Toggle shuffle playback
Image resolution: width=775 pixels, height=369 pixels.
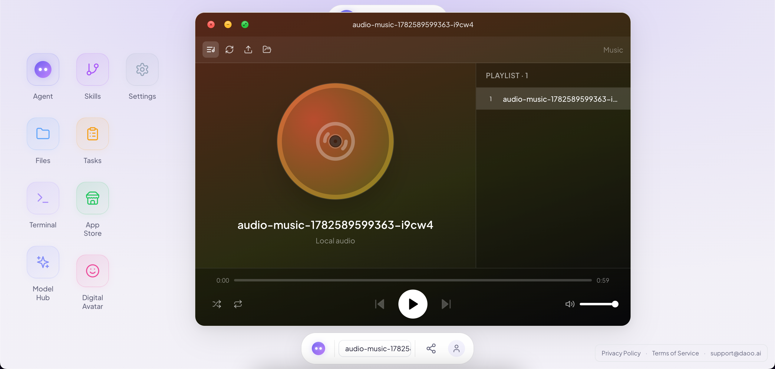[217, 304]
